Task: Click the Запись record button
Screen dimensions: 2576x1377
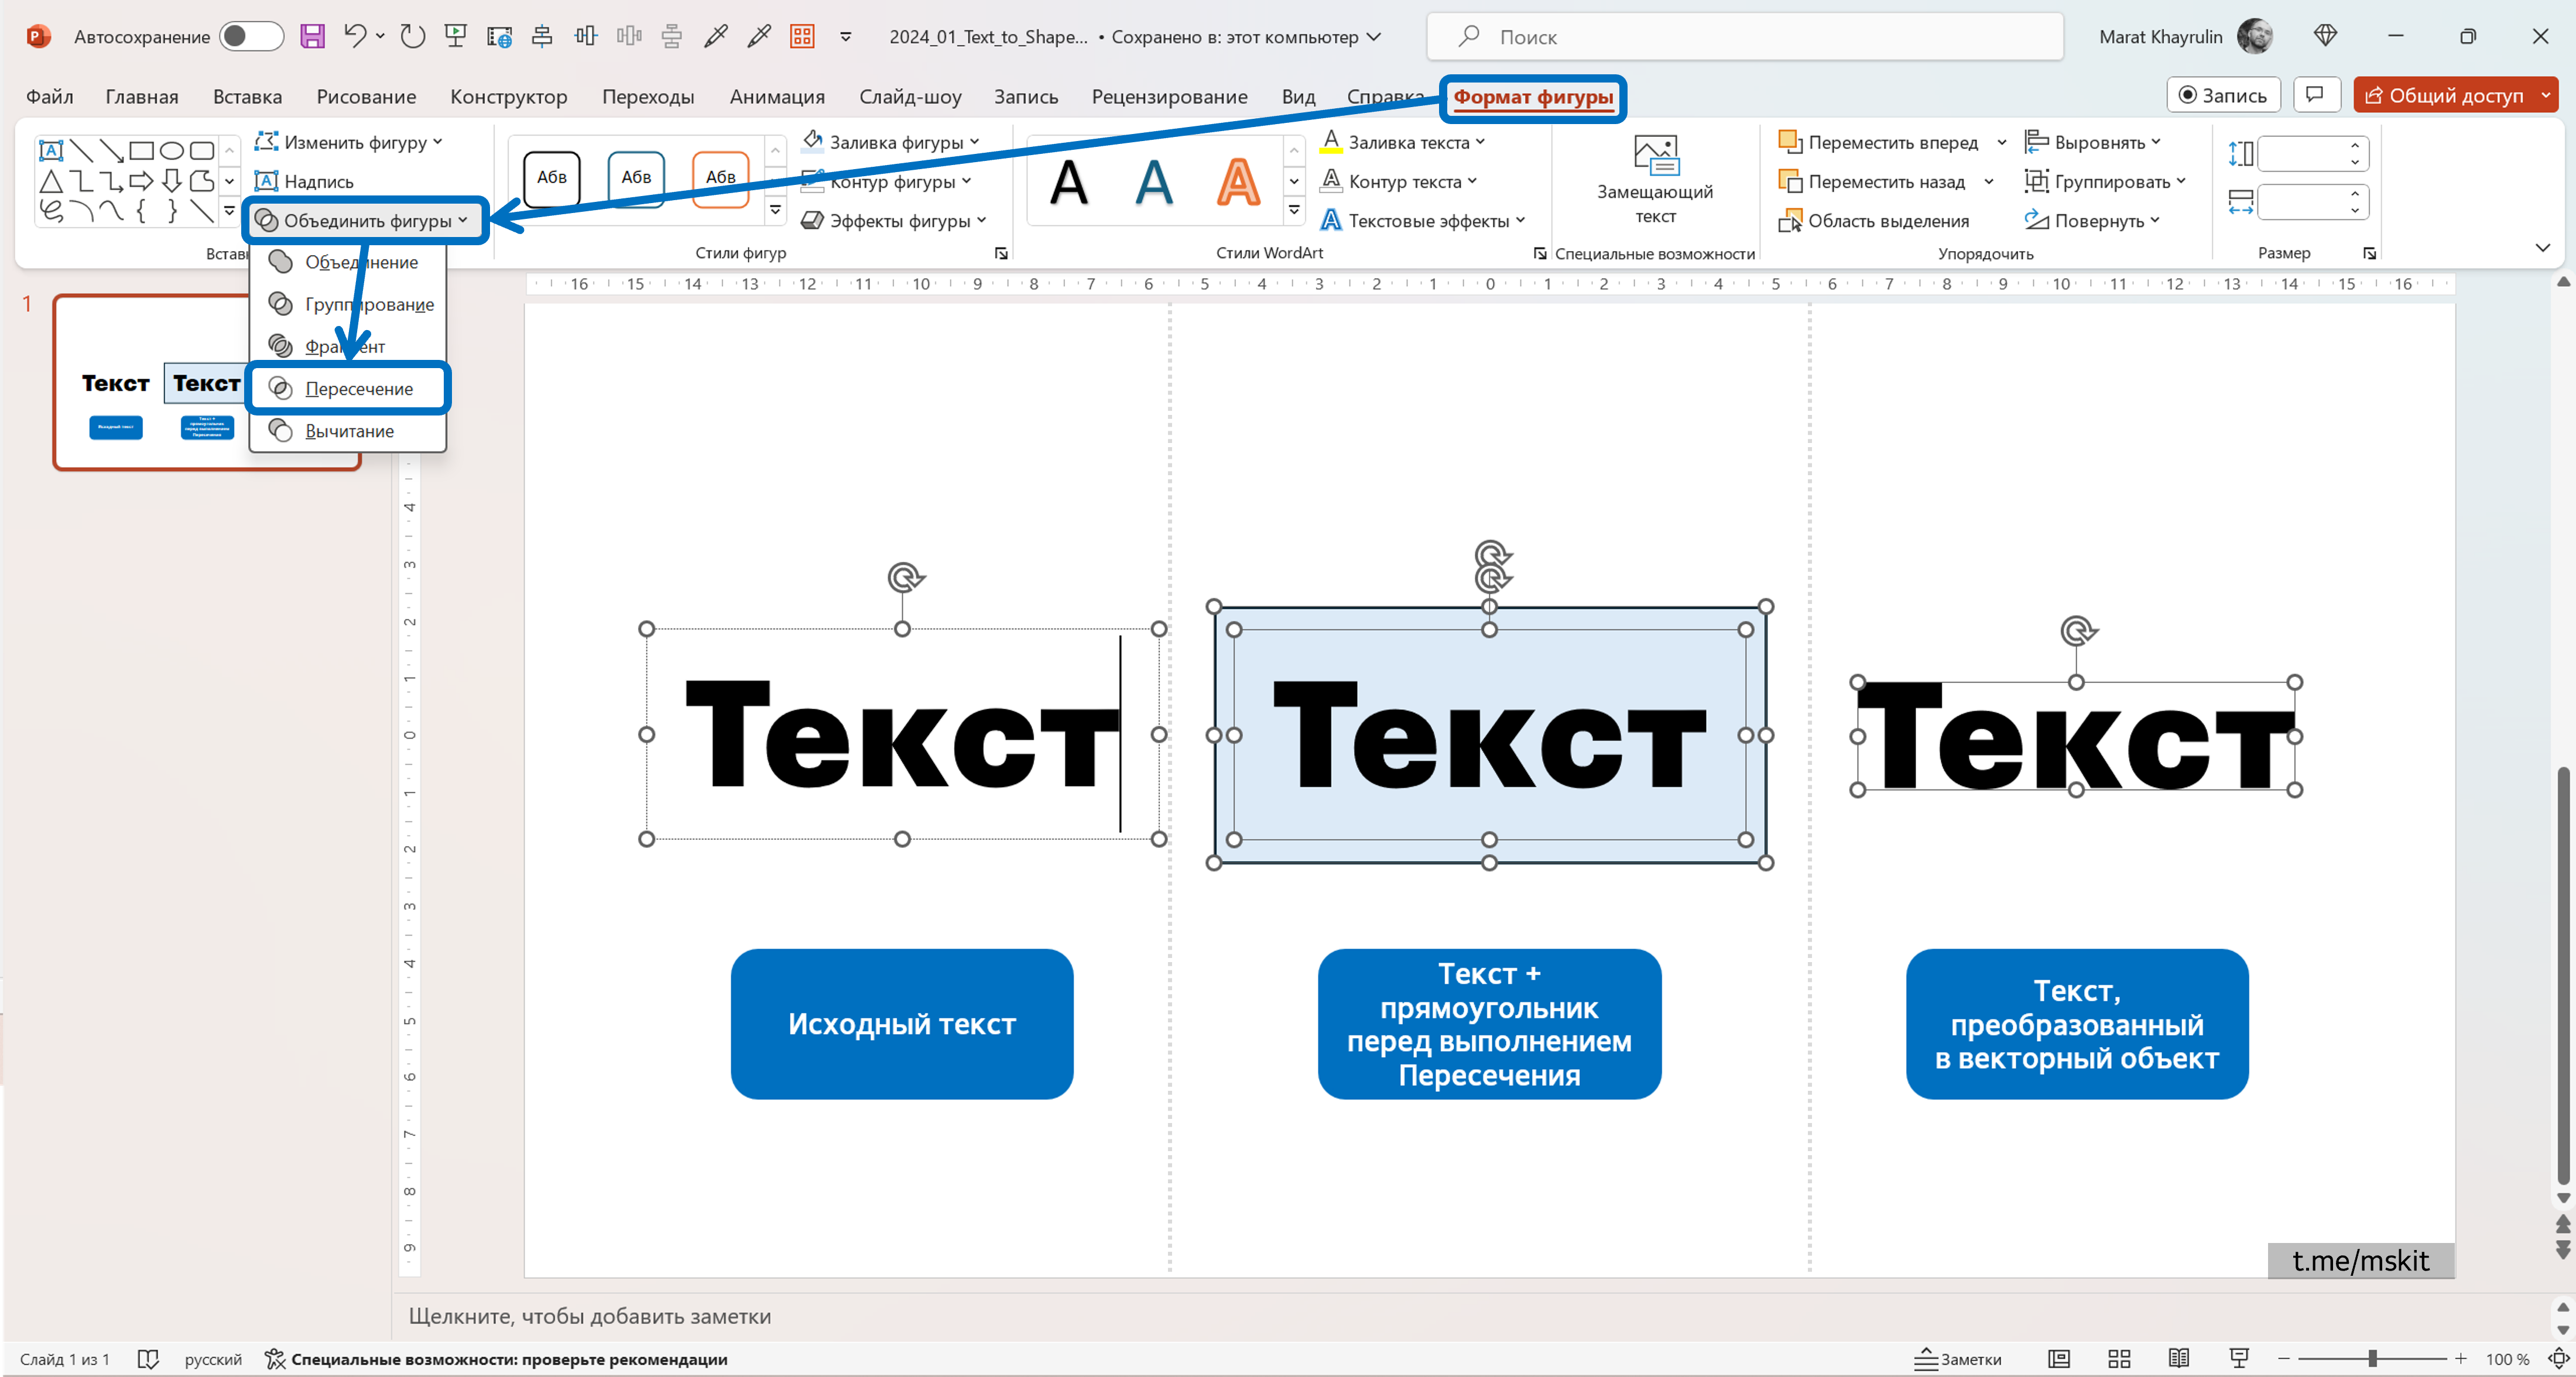Action: pos(2223,95)
